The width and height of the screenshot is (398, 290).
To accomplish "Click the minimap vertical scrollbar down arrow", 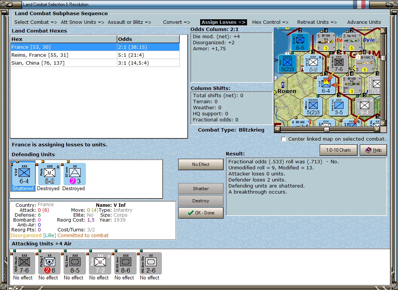I will [383, 123].
